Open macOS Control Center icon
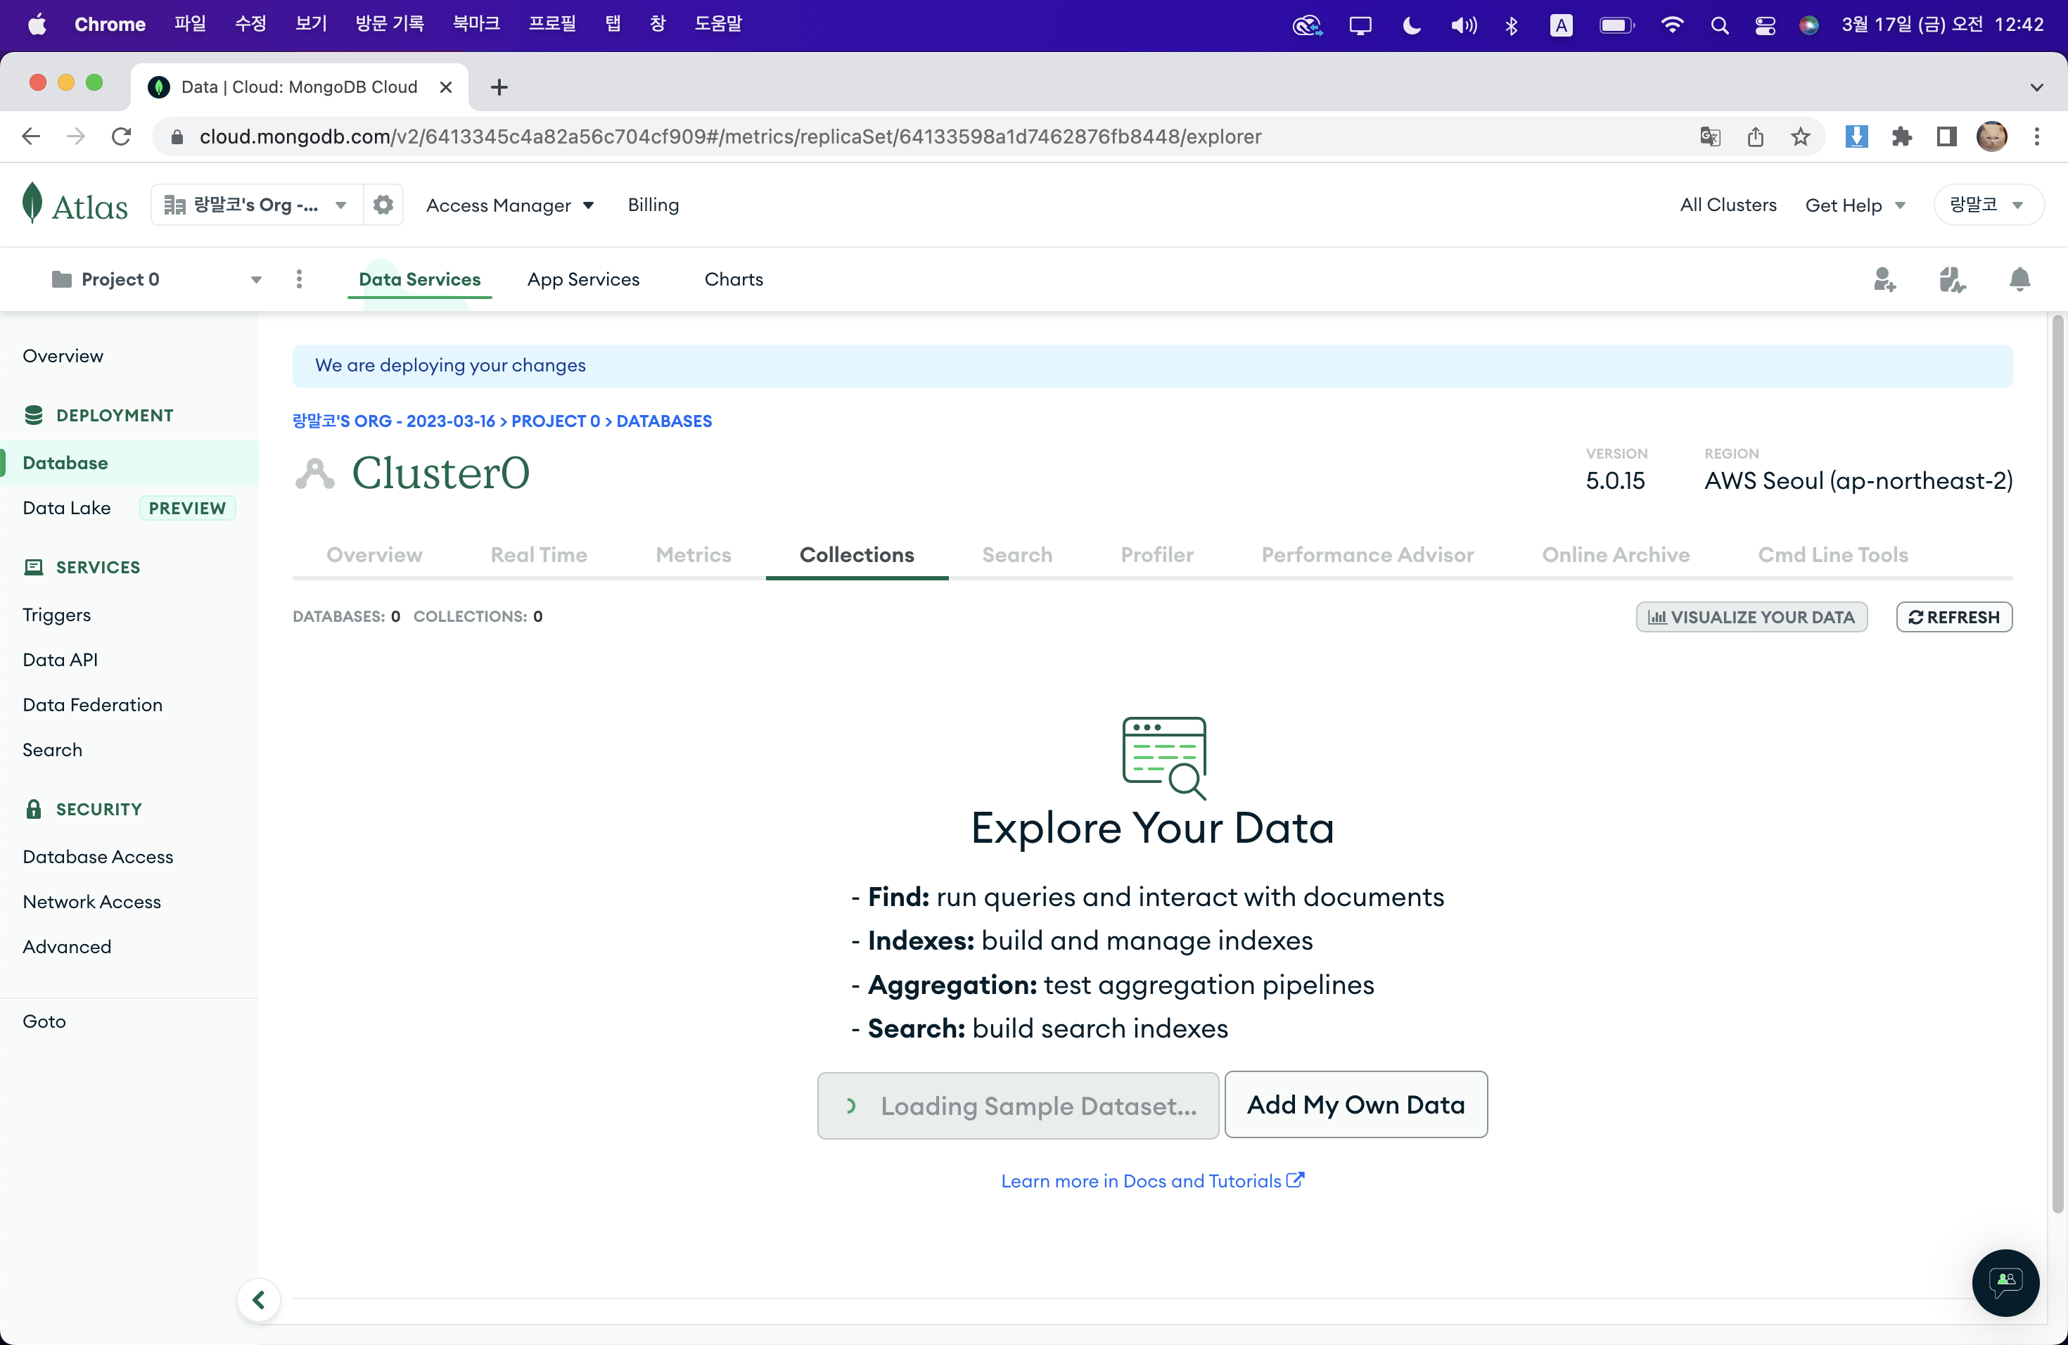The image size is (2068, 1345). [1765, 25]
